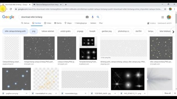Open the golden sparkle transparent thumbnail

[46, 79]
